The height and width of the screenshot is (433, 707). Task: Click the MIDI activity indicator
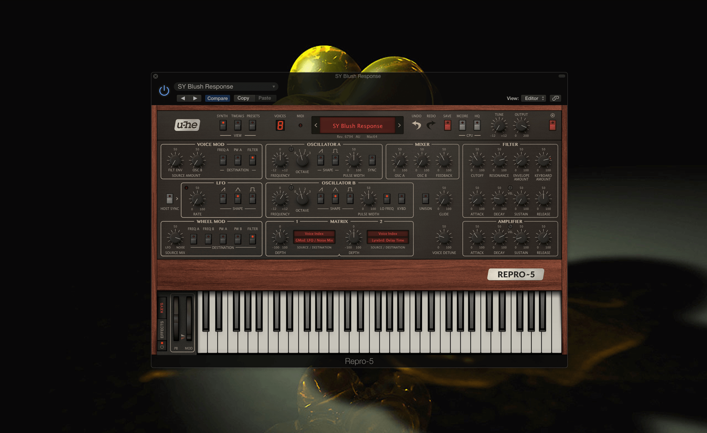(x=300, y=125)
